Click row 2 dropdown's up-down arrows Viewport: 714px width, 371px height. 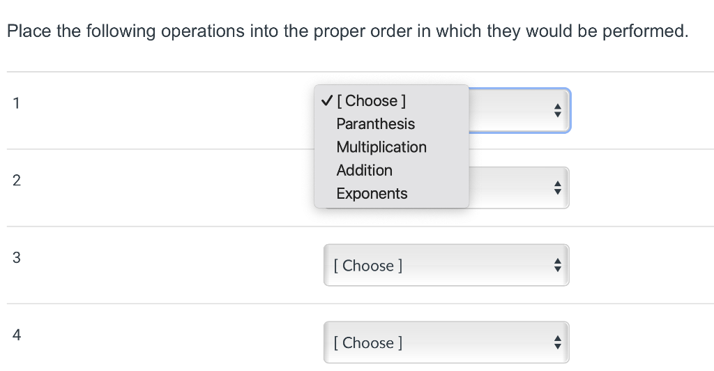(557, 188)
